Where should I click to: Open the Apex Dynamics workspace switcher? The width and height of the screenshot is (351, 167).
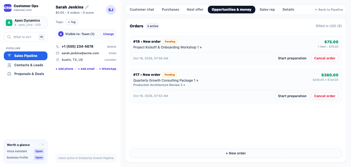(26, 22)
